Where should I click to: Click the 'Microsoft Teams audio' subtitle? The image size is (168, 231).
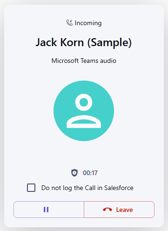click(x=84, y=61)
